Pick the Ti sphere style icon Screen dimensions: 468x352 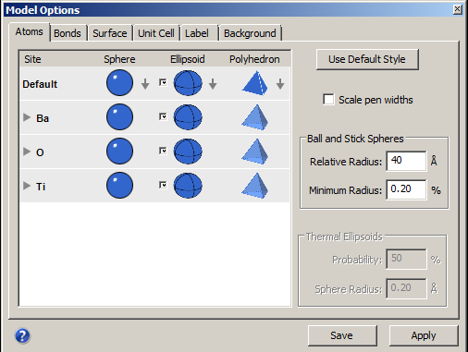[x=119, y=186]
